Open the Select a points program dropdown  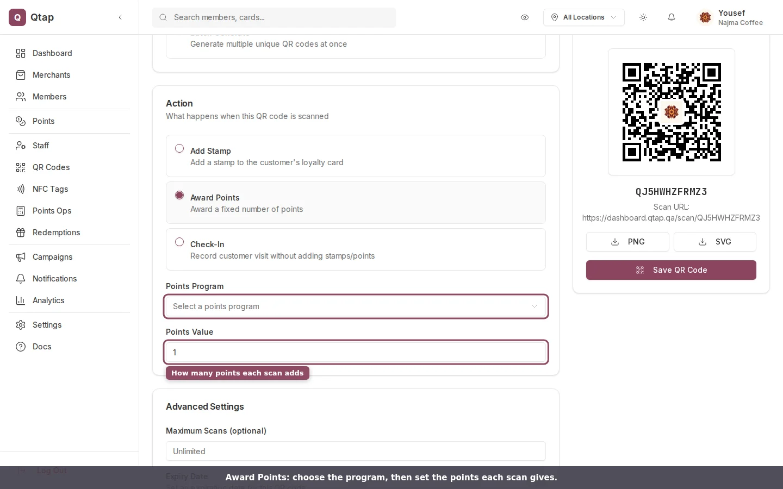tap(356, 306)
